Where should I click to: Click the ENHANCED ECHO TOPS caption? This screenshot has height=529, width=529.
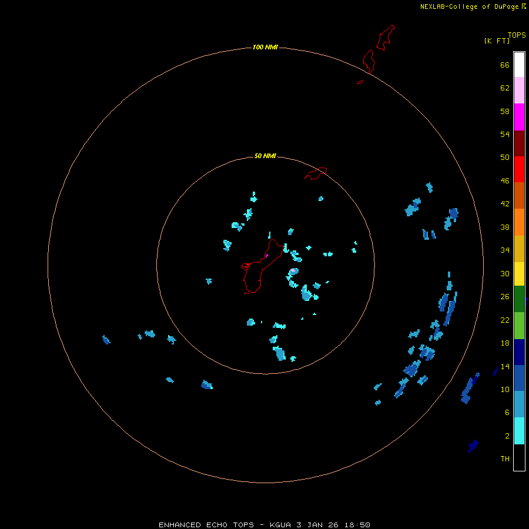pos(206,525)
